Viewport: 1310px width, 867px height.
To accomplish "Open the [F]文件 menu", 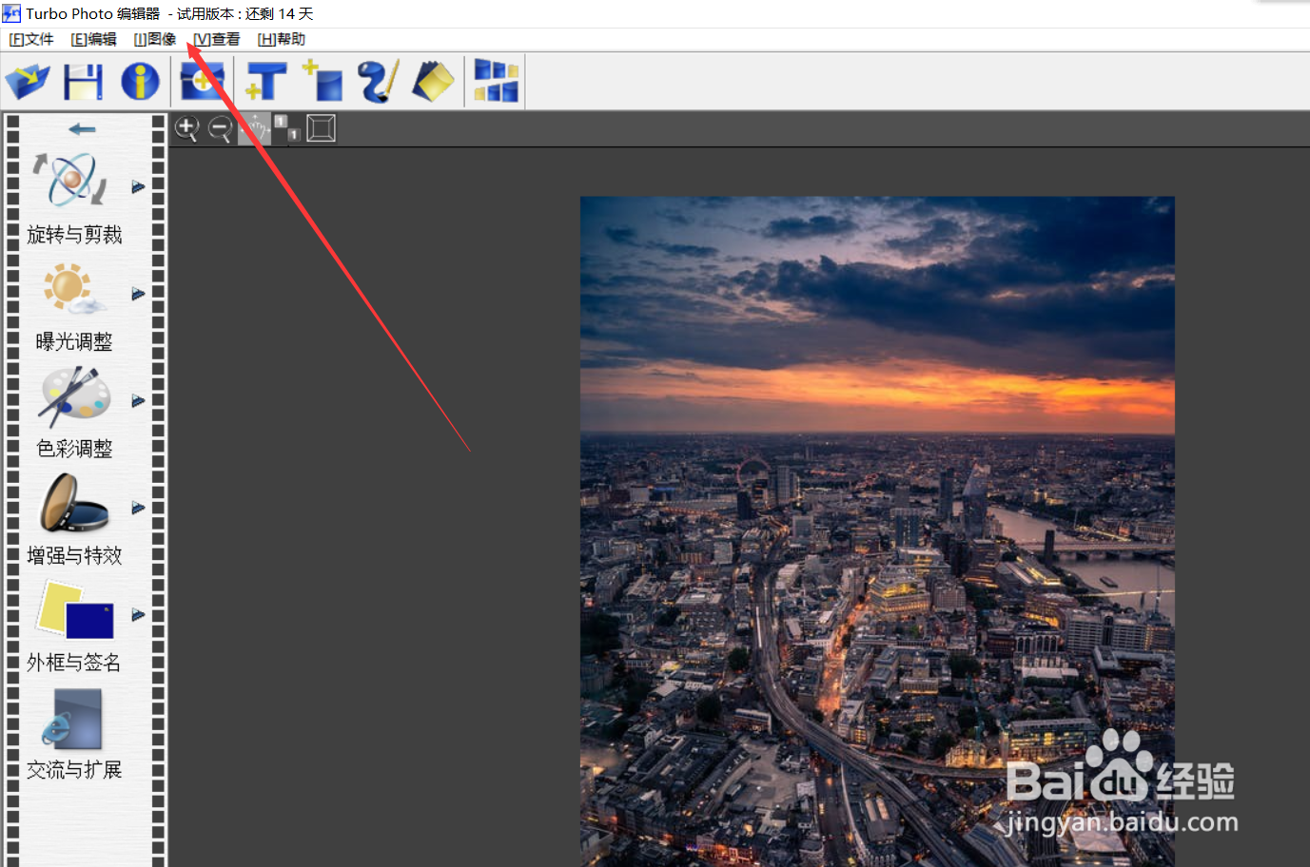I will pyautogui.click(x=31, y=39).
